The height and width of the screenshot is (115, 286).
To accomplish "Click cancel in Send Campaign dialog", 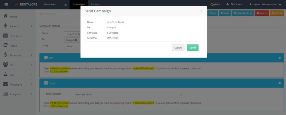I will (x=178, y=48).
